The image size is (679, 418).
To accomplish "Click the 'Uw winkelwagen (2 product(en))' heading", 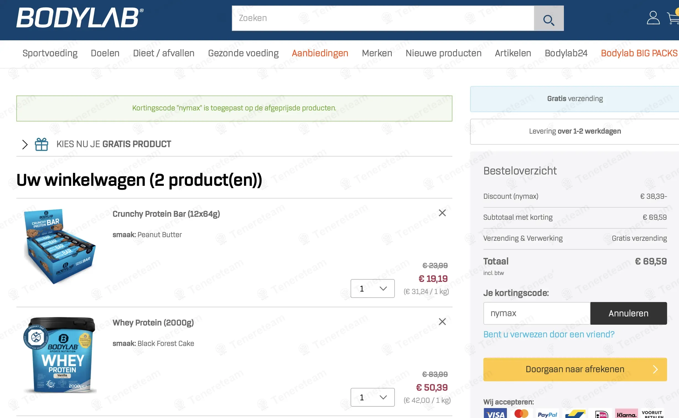I will pos(139,180).
